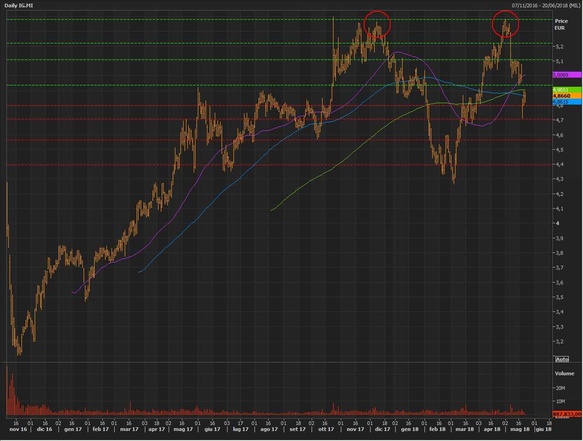This screenshot has height=441, width=583.
Task: Click the apr 18 month label
Action: (492, 429)
